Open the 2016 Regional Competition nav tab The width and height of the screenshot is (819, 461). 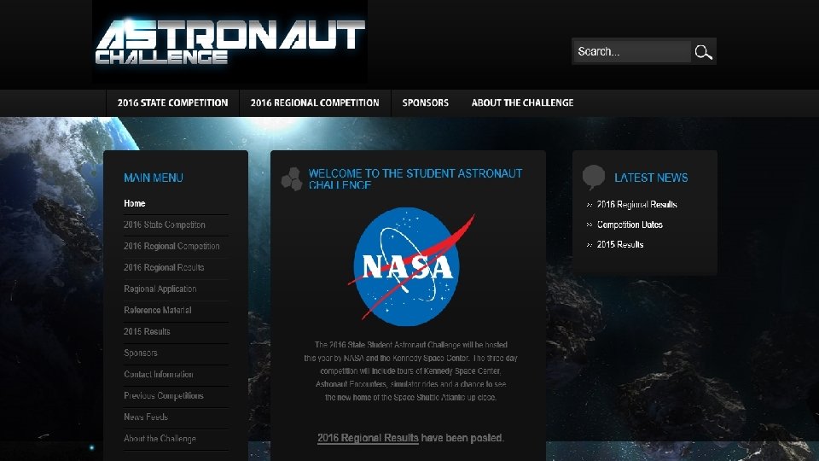pos(315,103)
